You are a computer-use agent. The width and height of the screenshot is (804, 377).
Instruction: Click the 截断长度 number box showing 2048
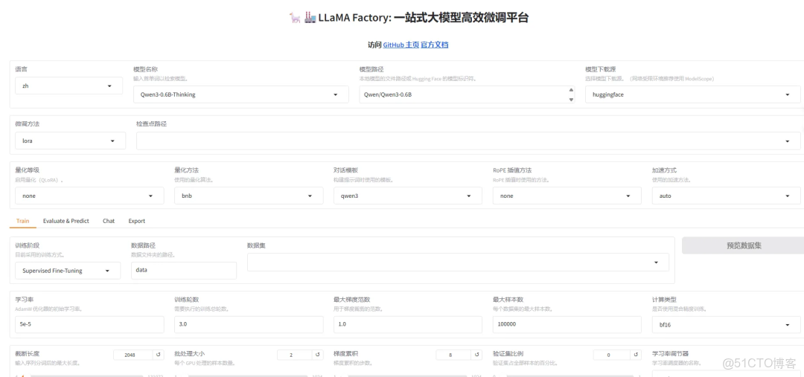(x=133, y=355)
